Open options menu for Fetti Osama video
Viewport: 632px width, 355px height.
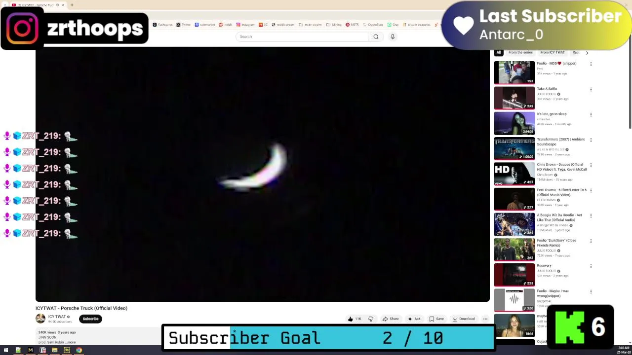591,190
